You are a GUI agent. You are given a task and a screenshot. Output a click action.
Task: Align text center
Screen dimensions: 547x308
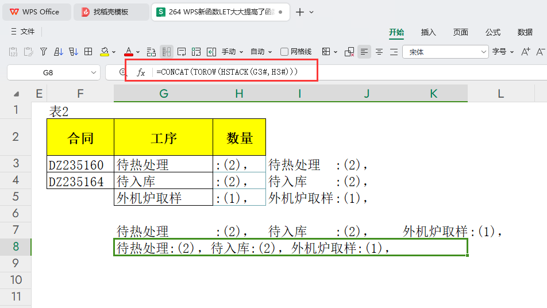[379, 52]
